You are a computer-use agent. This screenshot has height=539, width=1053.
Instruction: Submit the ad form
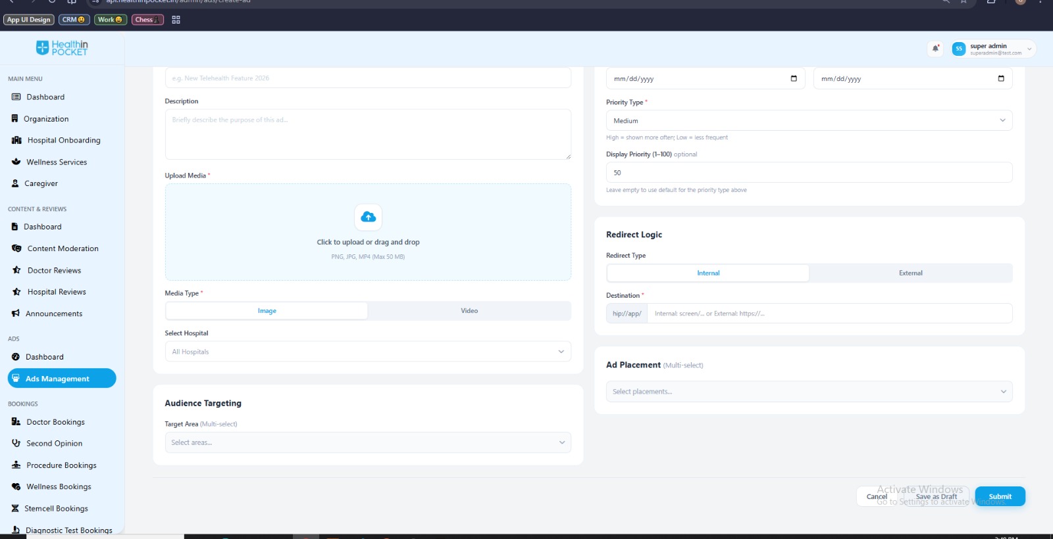click(x=1000, y=496)
